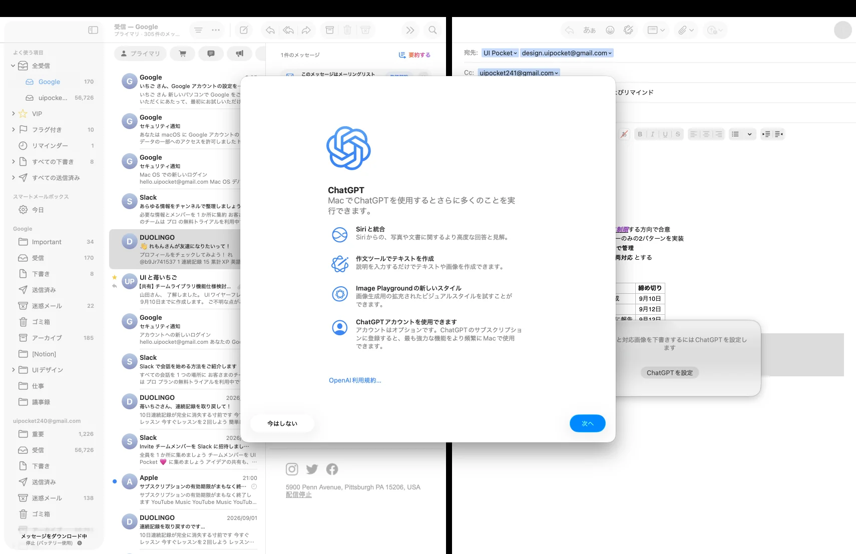Toggle underline formatting in compose window
The image size is (856, 554).
[x=665, y=134]
